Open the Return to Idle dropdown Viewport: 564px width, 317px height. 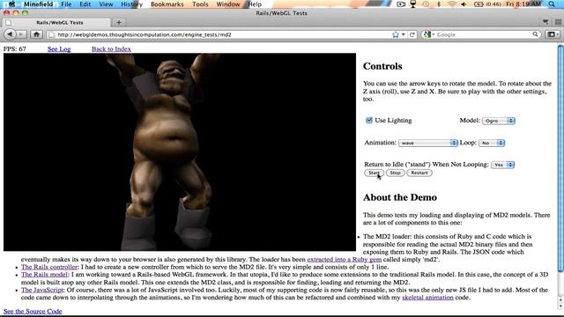(x=503, y=165)
